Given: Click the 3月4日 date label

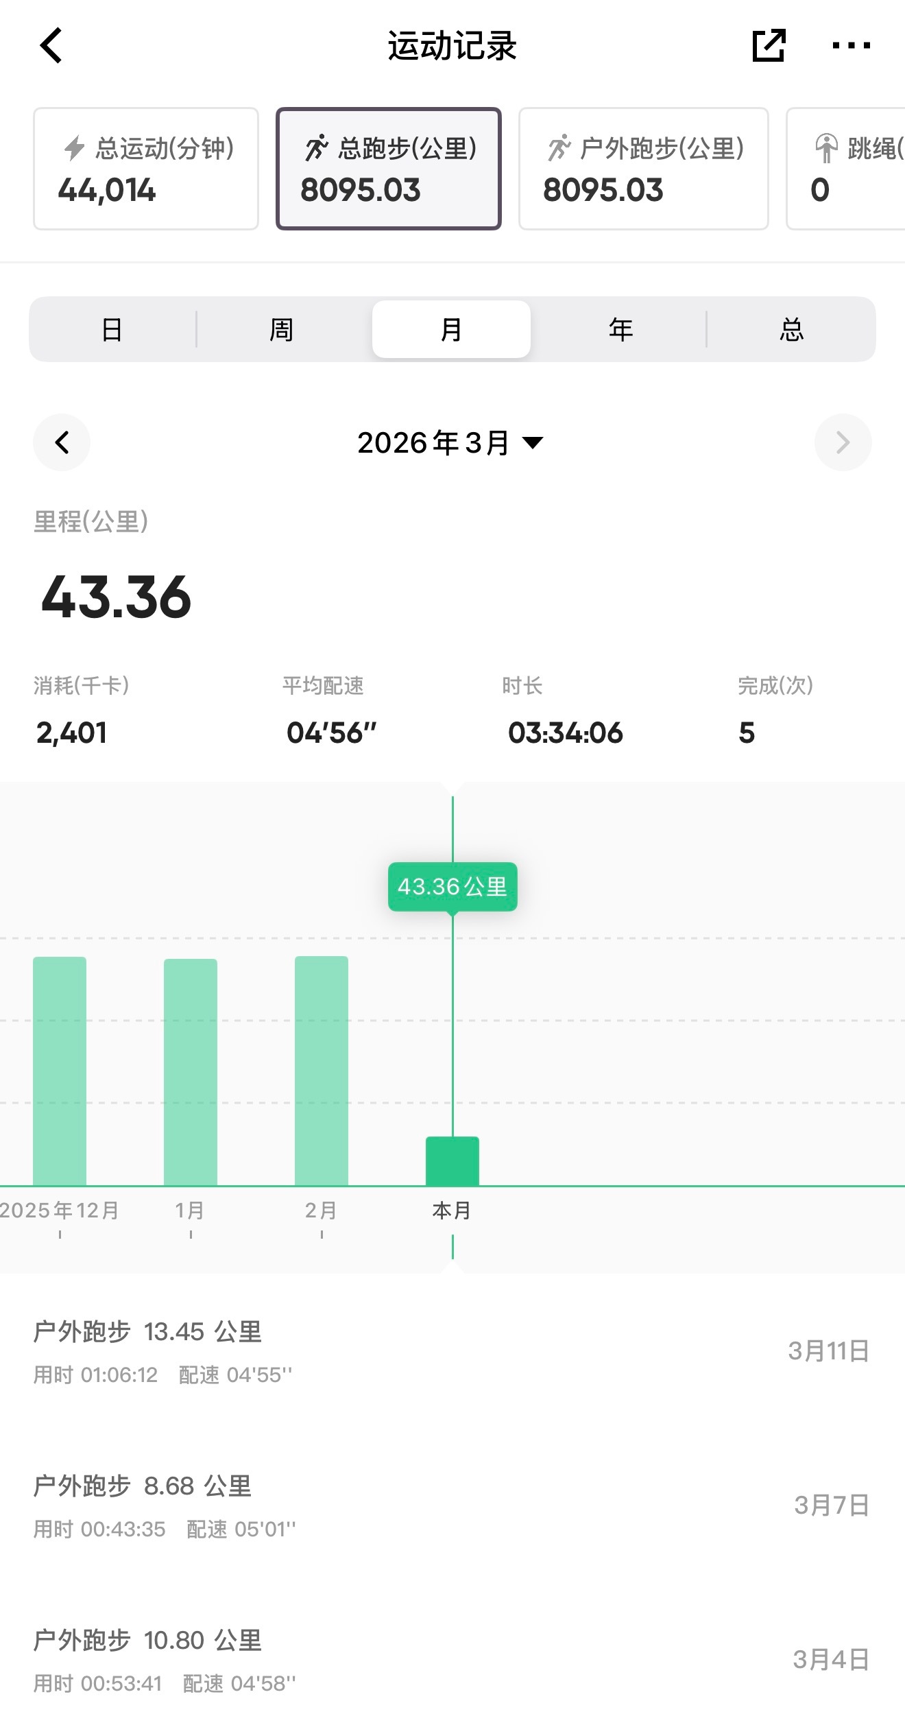Looking at the screenshot, I should (831, 1660).
